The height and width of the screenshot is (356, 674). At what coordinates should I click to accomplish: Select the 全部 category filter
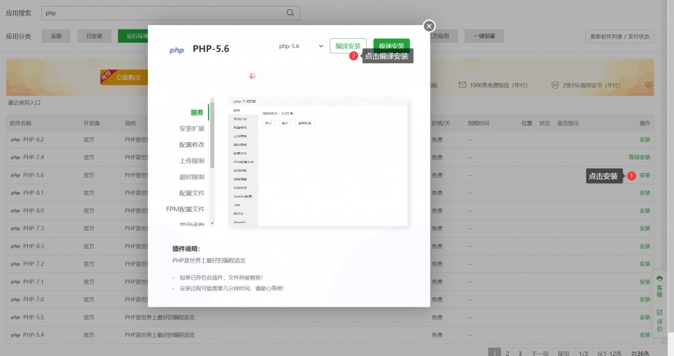tap(56, 36)
